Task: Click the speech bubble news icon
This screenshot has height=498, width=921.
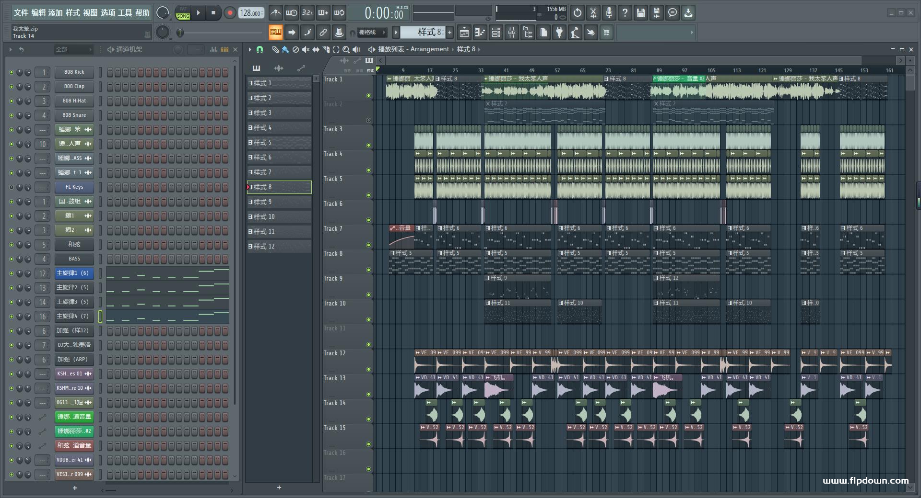Action: (673, 13)
